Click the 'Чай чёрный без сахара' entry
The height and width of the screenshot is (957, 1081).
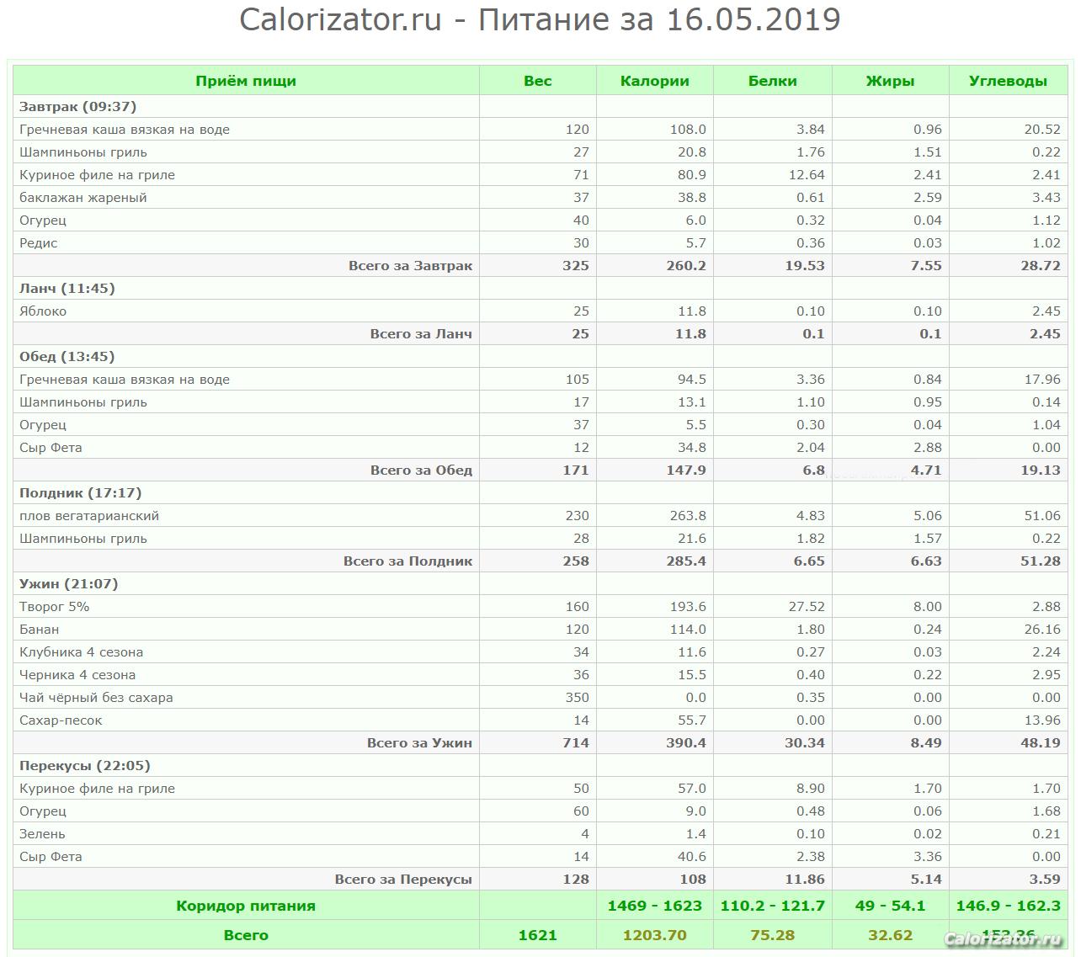click(96, 698)
